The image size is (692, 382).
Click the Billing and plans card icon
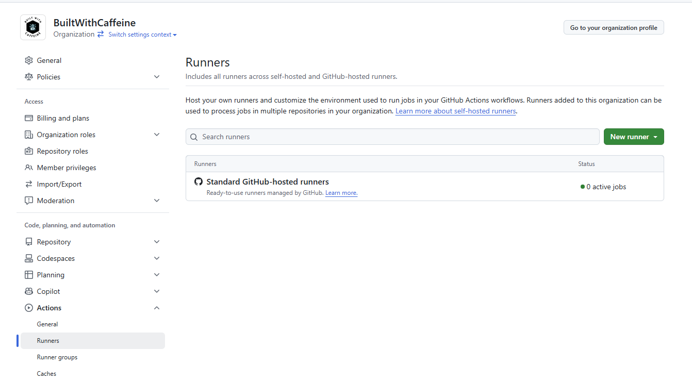click(29, 118)
